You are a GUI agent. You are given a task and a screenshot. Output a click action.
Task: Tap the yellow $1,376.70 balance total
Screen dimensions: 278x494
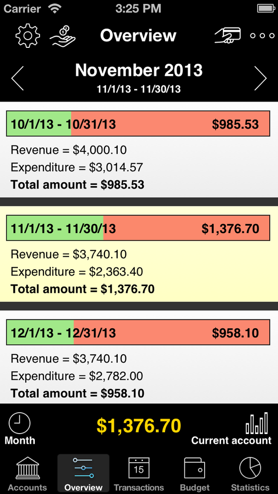(x=139, y=426)
